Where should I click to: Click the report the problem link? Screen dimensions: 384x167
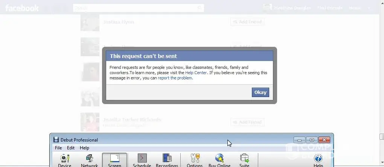click(175, 78)
